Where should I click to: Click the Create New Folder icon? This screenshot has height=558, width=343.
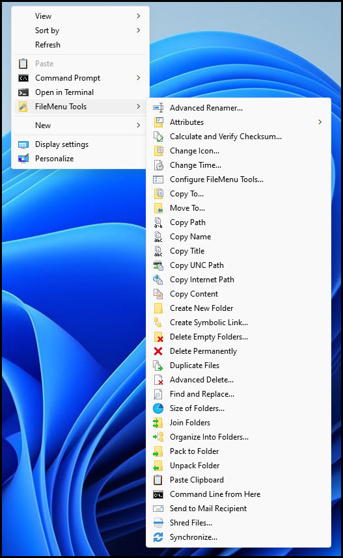point(158,308)
